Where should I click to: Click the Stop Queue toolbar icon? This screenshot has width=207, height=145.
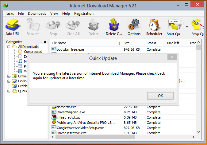point(198,25)
